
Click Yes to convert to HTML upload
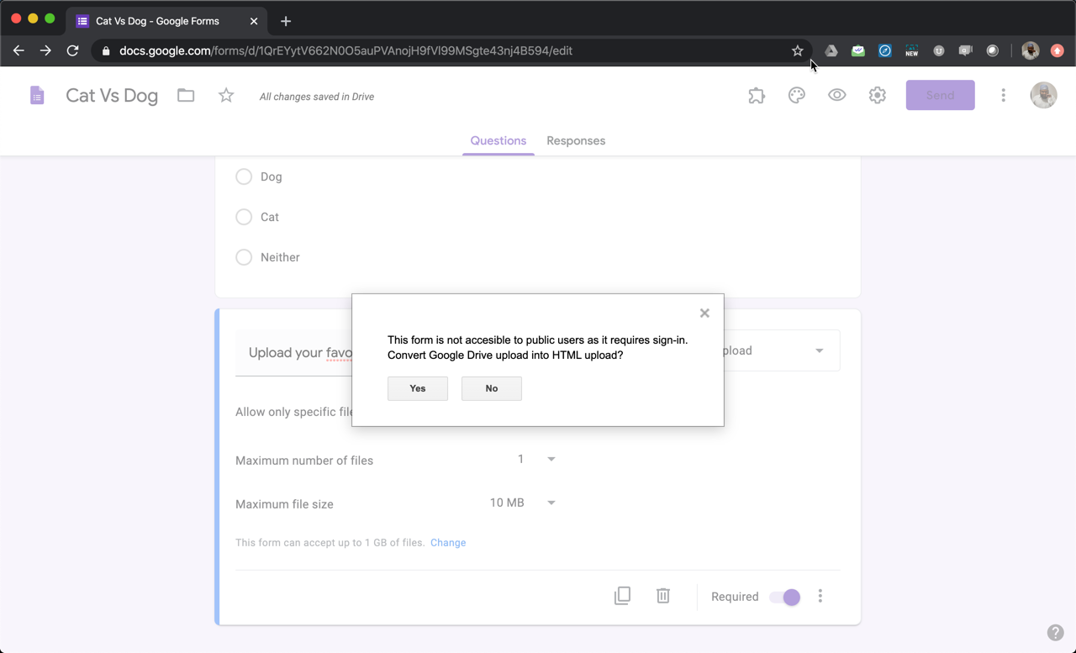click(417, 388)
